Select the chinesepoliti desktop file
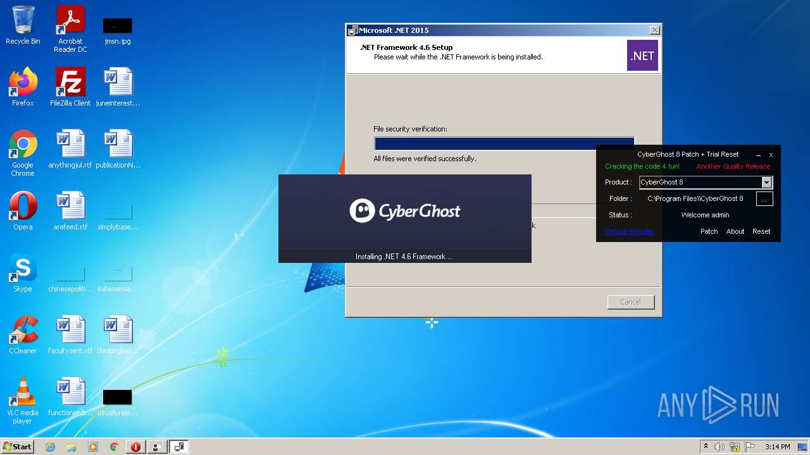The width and height of the screenshot is (810, 455). (x=70, y=278)
